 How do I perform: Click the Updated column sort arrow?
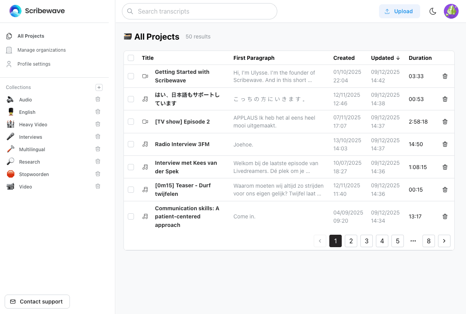coord(398,58)
